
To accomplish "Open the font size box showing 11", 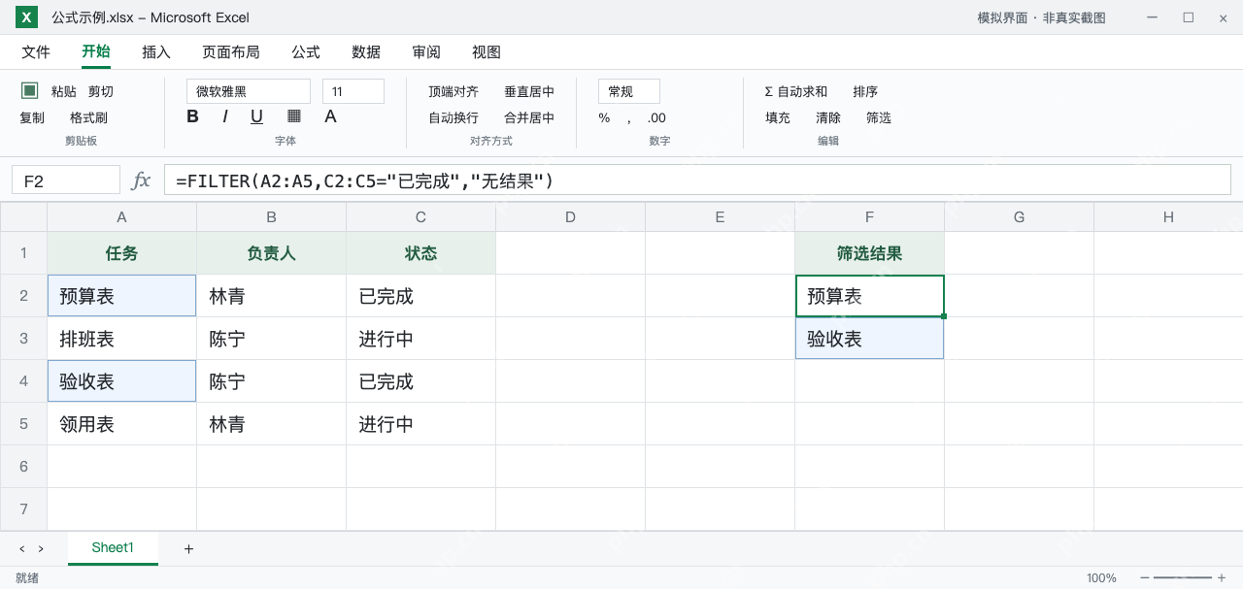I will tap(353, 91).
